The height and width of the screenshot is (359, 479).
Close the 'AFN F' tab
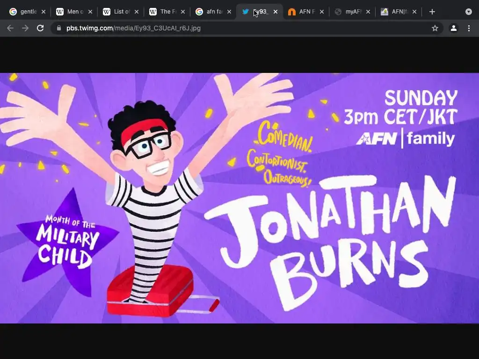tap(322, 12)
